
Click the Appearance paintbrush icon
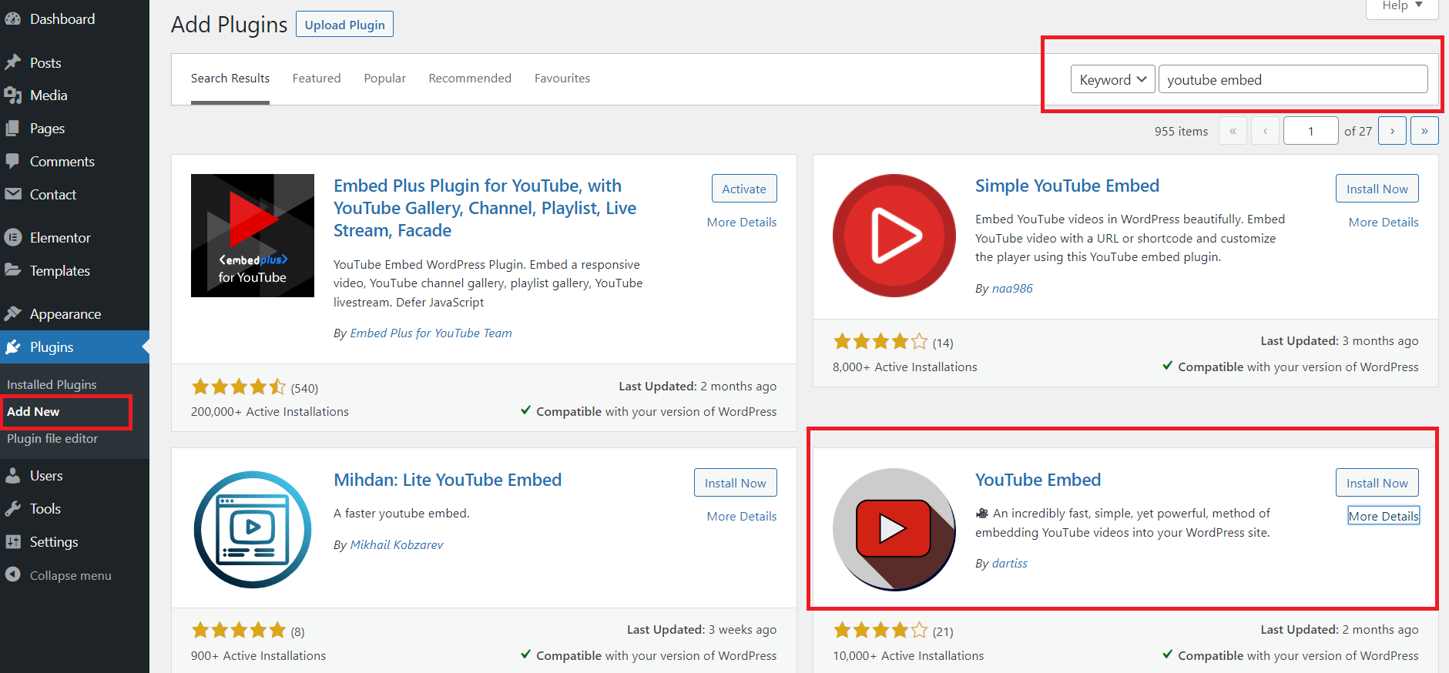click(12, 314)
